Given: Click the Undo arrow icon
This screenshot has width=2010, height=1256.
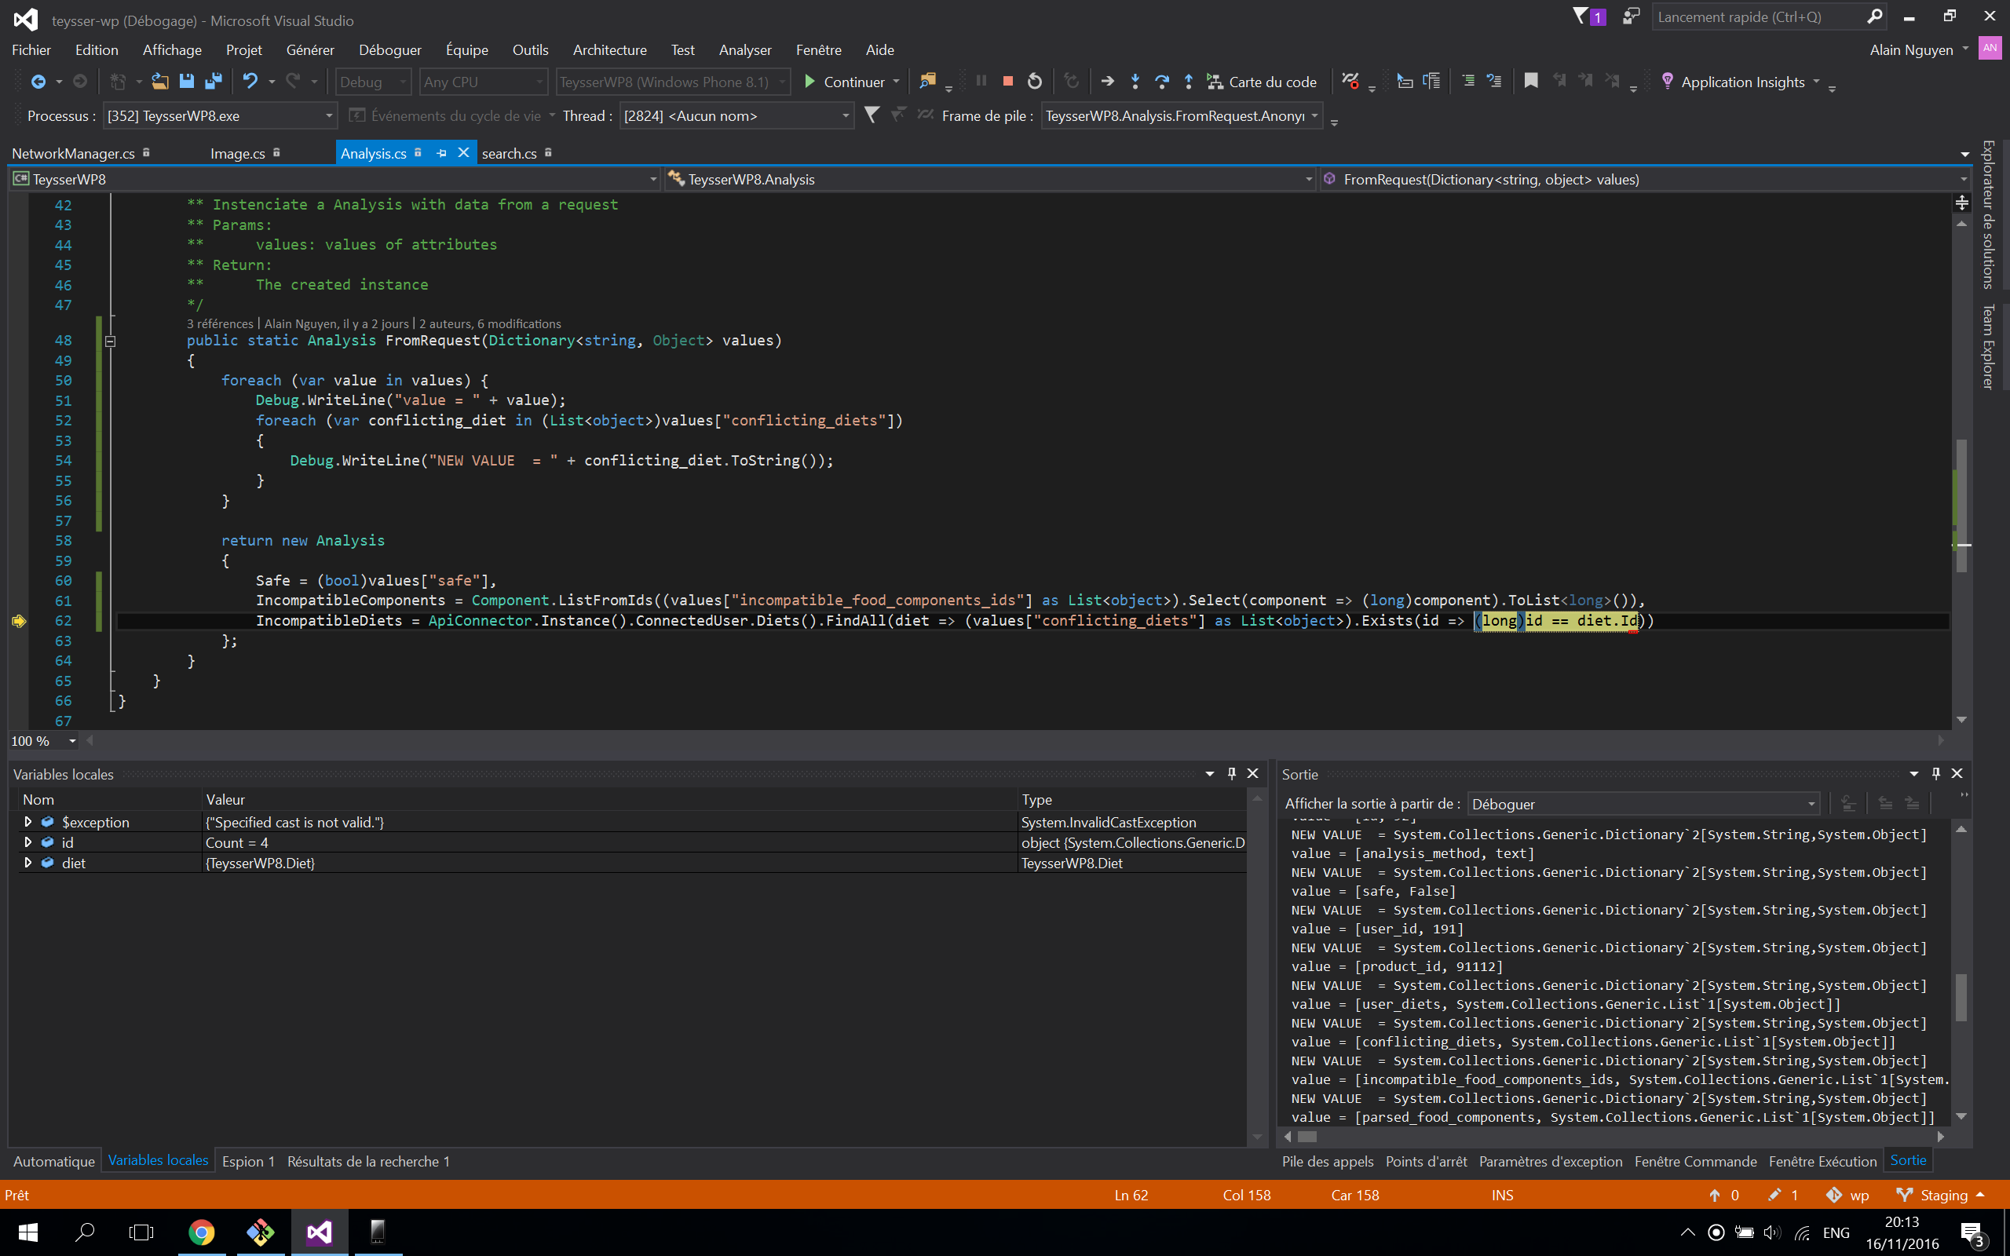Looking at the screenshot, I should [249, 82].
